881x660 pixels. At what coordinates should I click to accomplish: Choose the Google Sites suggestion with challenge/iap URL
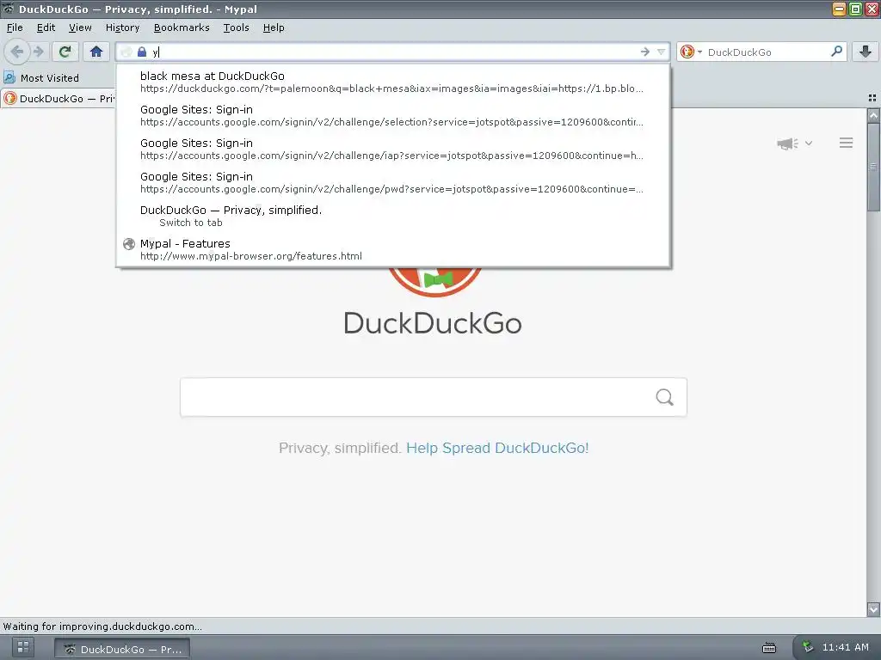tap(393, 150)
